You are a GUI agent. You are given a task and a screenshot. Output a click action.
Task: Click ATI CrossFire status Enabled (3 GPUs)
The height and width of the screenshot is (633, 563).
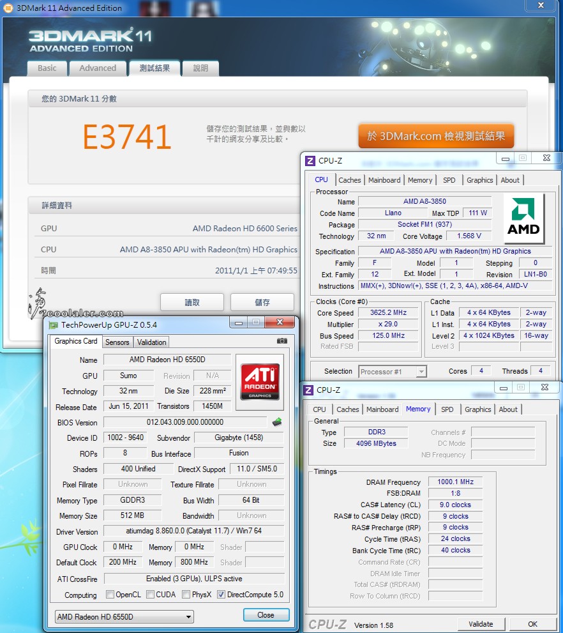point(194,579)
